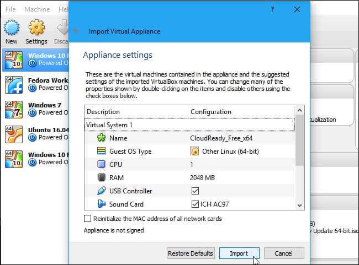Toggle the USB Controller checkbox

194,191
